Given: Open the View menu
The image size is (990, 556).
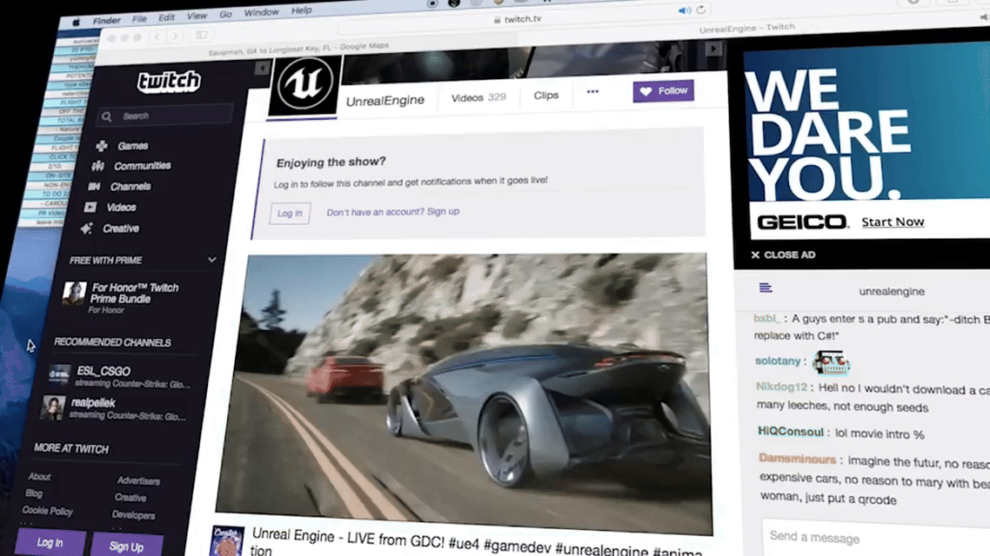Looking at the screenshot, I should point(197,16).
